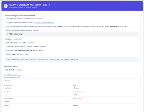Click the empty State Code field
144x112 pixels.
(38, 95)
